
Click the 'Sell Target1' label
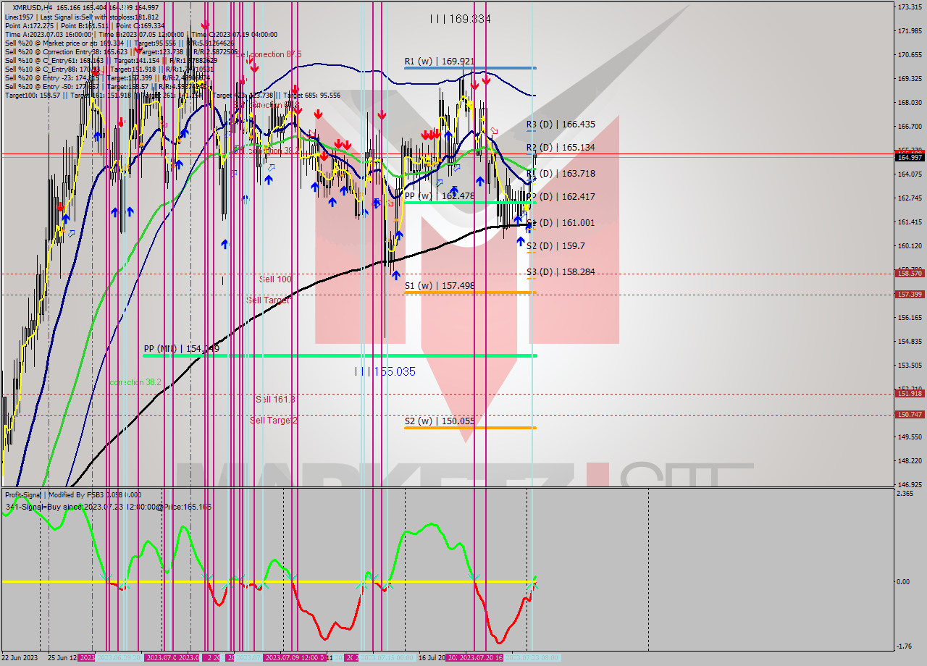click(x=269, y=300)
